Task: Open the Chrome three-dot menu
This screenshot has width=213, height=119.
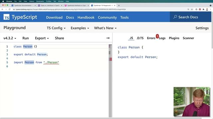Action: coord(211,9)
